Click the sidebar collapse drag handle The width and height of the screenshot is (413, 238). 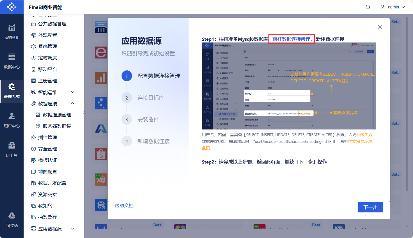coord(85,111)
